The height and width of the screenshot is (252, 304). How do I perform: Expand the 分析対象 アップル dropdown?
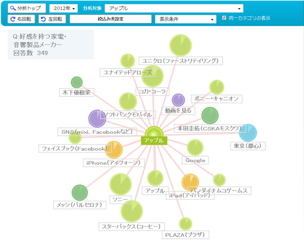[174, 8]
